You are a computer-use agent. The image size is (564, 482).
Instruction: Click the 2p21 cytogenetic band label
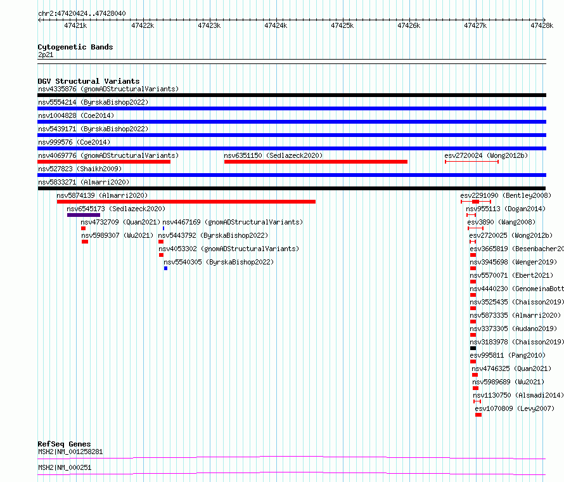(x=46, y=55)
